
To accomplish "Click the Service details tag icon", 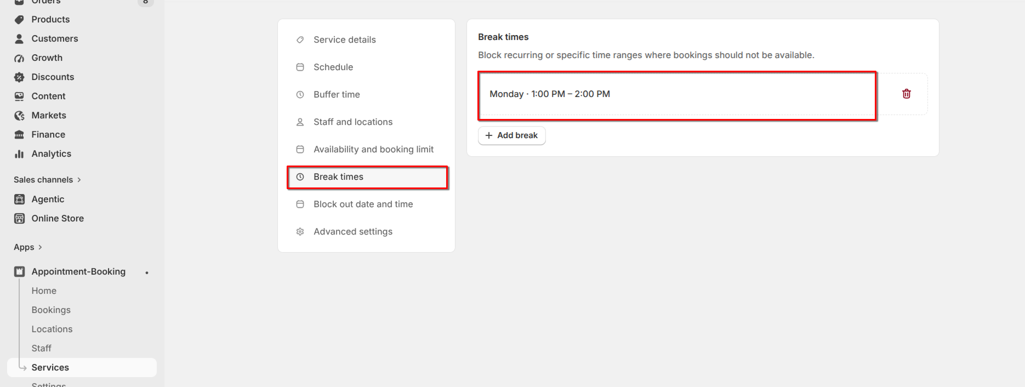I will (300, 40).
